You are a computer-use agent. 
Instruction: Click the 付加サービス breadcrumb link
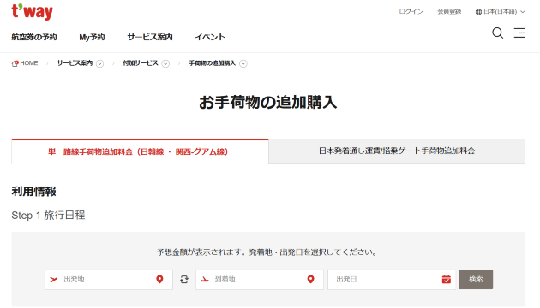click(x=141, y=63)
